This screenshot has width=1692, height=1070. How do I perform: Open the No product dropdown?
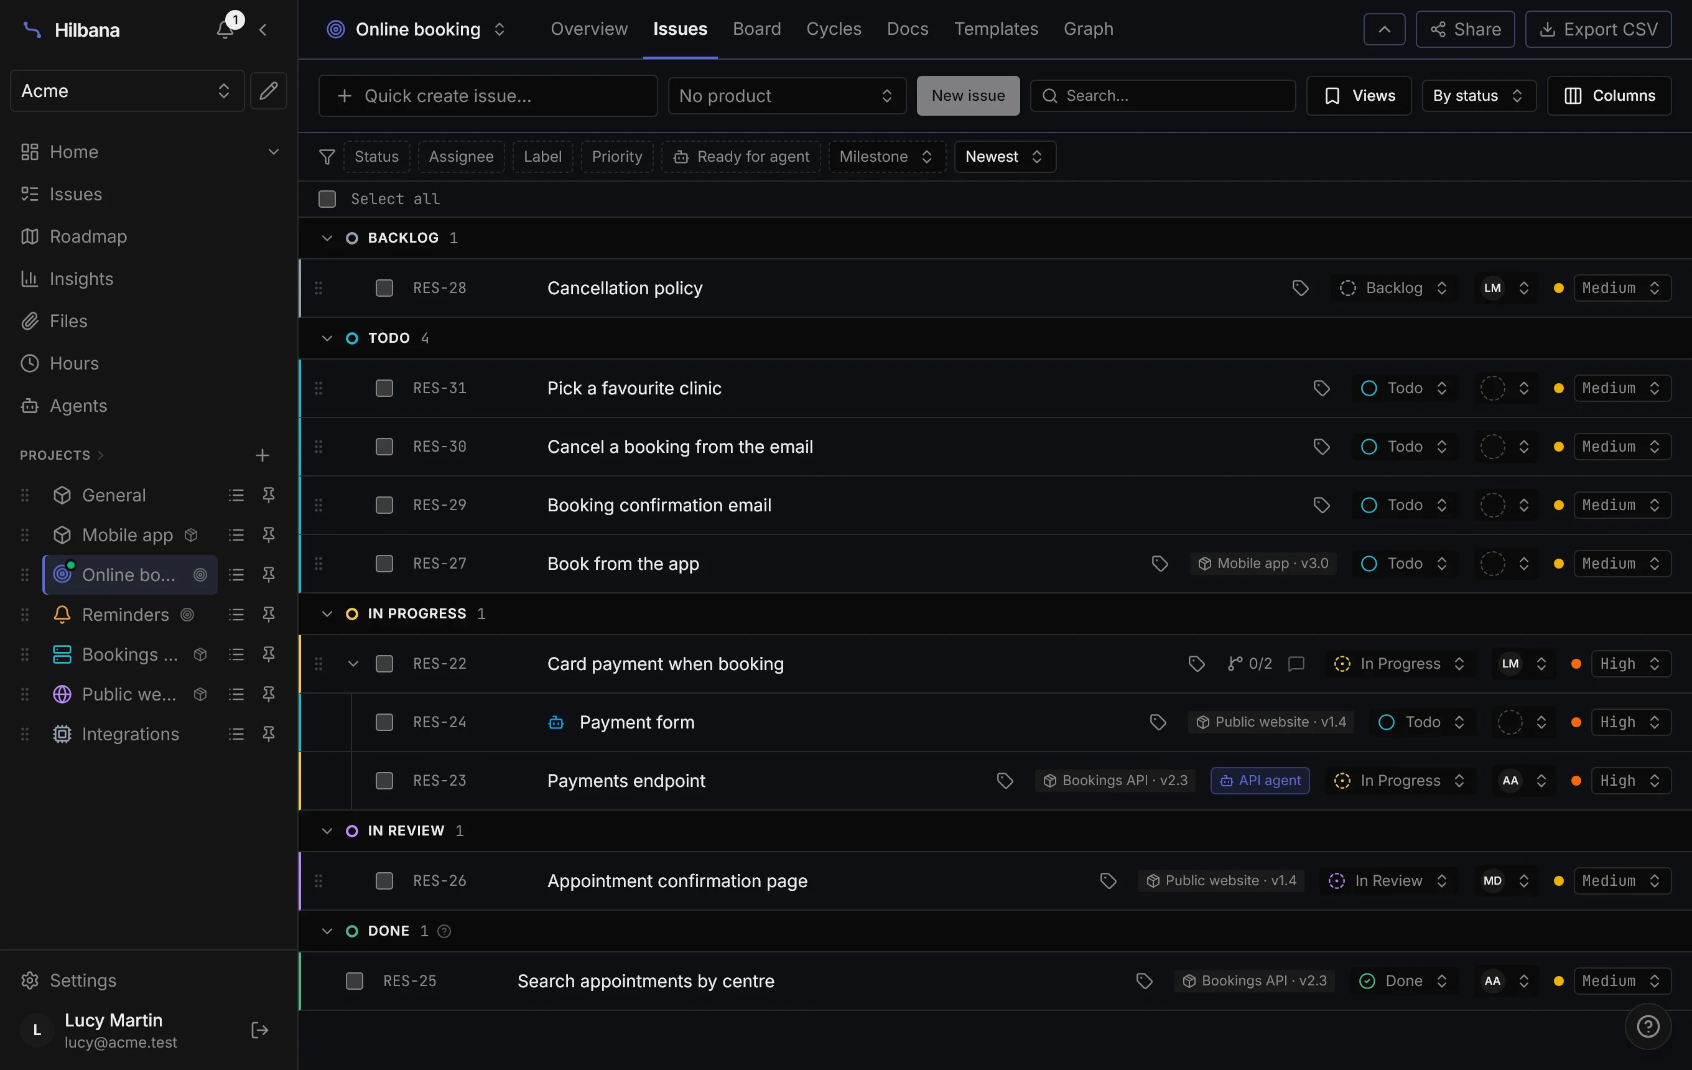pyautogui.click(x=787, y=96)
